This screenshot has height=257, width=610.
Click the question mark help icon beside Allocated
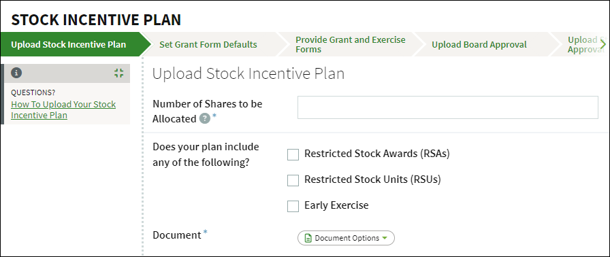pyautogui.click(x=205, y=119)
